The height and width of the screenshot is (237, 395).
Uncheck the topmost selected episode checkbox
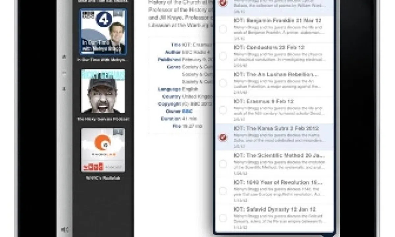[223, 3]
